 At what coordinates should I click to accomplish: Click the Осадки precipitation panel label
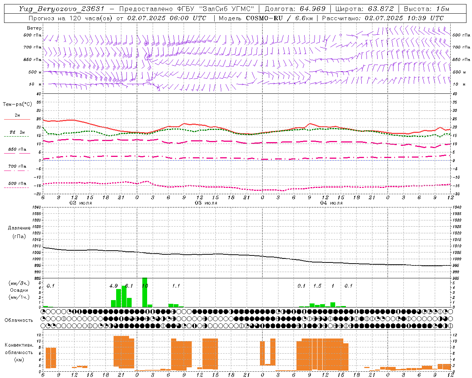coord(19,290)
